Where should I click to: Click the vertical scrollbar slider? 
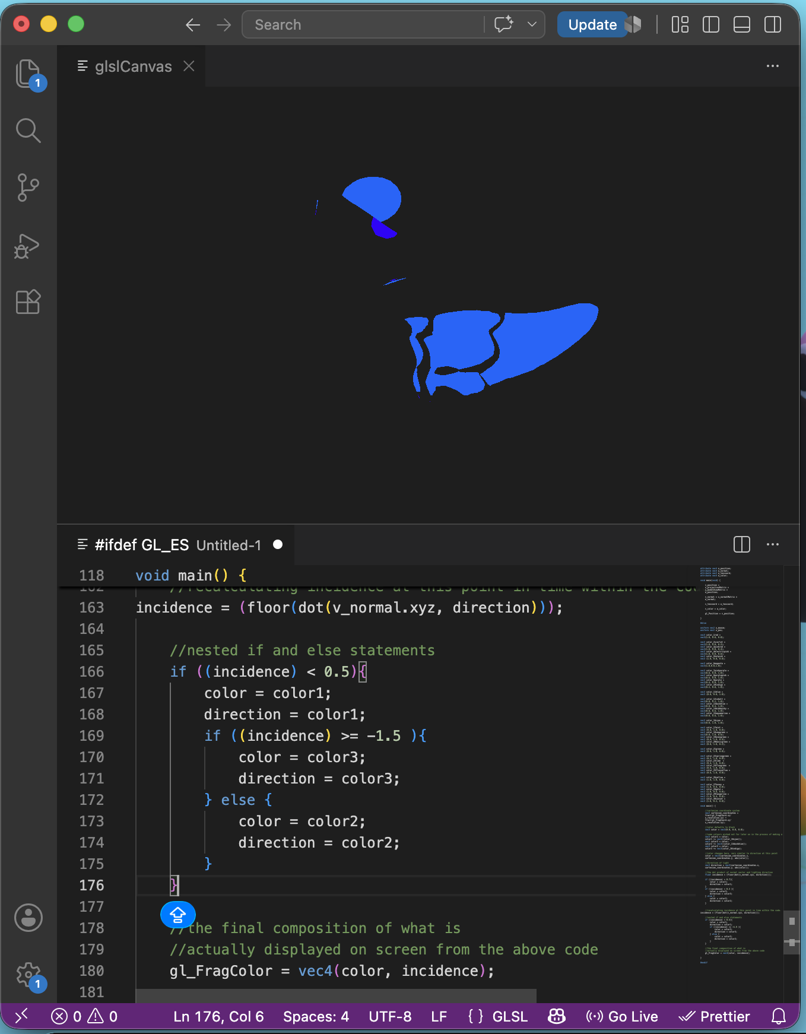point(792,932)
